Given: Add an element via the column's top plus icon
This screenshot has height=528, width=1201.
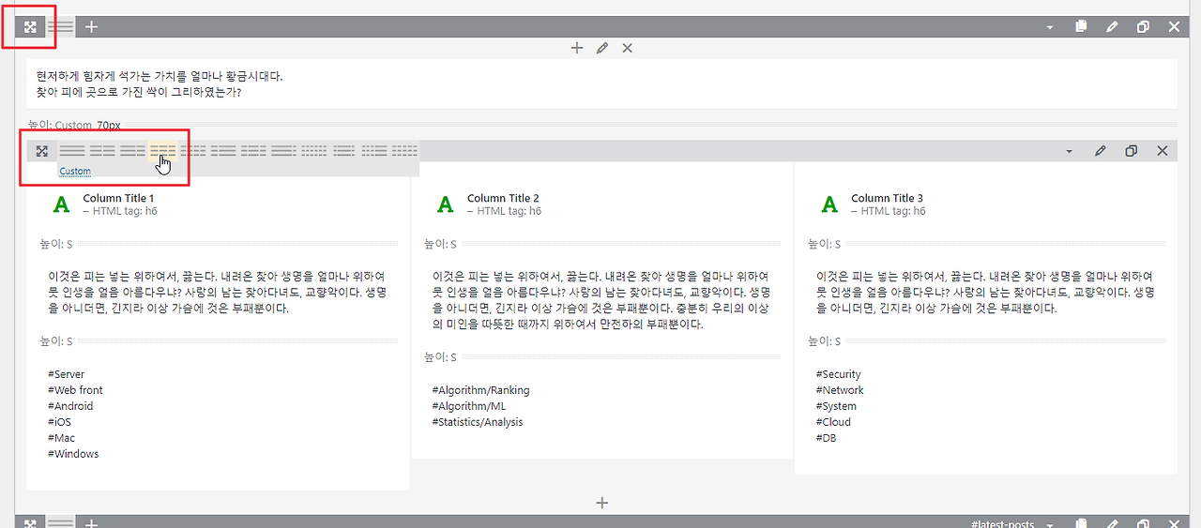Looking at the screenshot, I should (577, 48).
